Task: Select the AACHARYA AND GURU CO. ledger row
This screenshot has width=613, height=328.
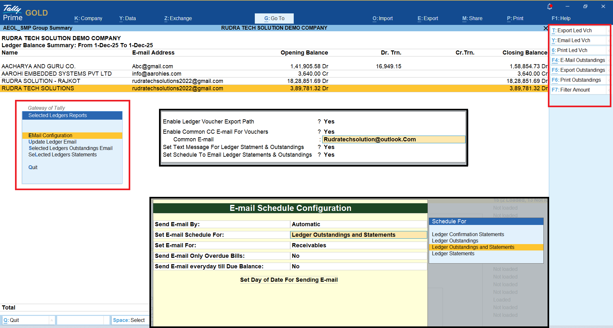Action: click(38, 66)
